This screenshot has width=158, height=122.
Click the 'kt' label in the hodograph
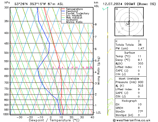pyautogui.click(x=117, y=9)
